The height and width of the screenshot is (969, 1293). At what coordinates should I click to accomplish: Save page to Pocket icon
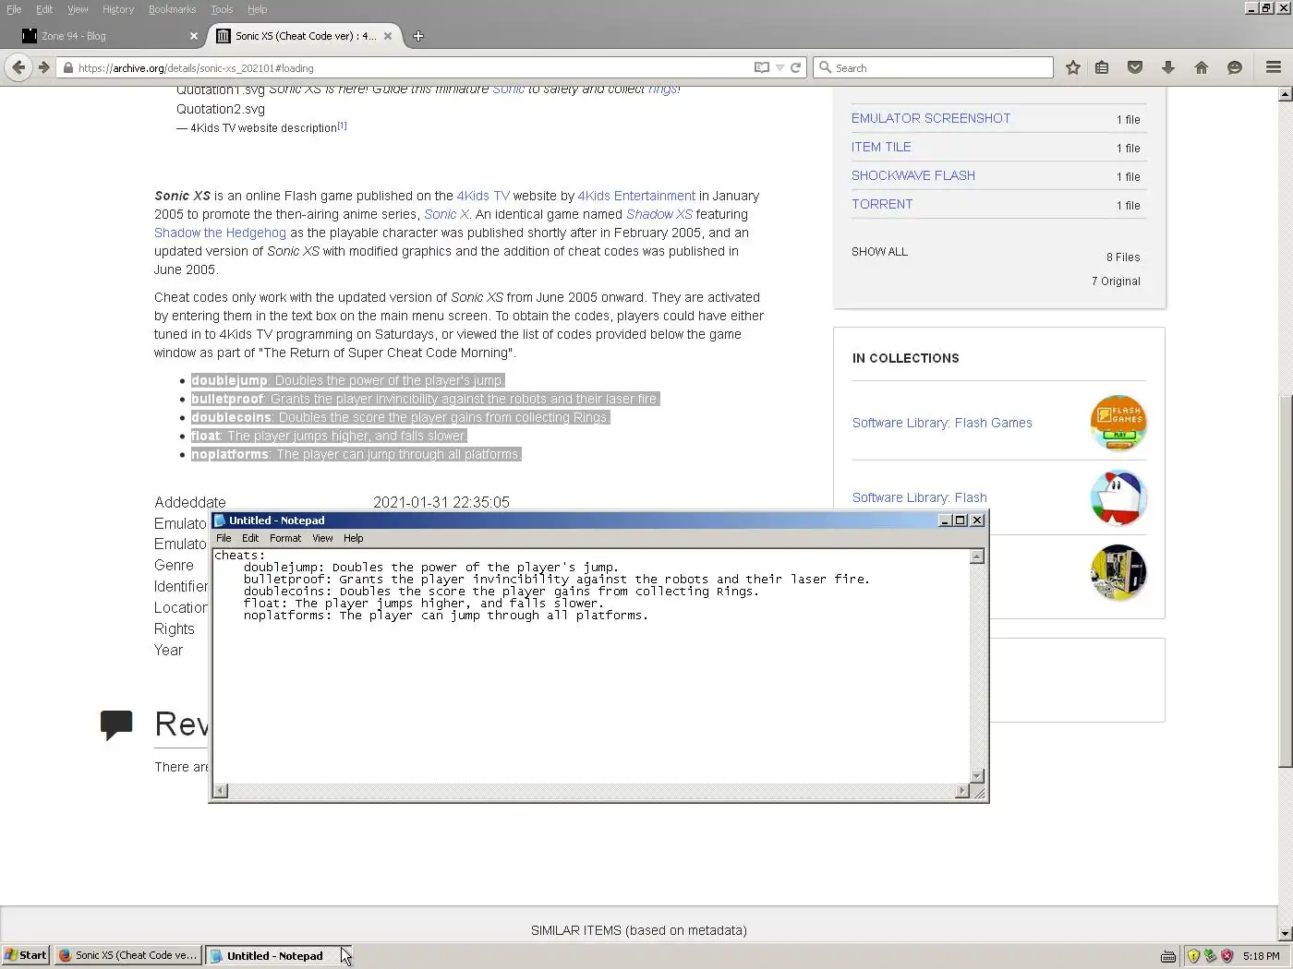(x=1135, y=67)
